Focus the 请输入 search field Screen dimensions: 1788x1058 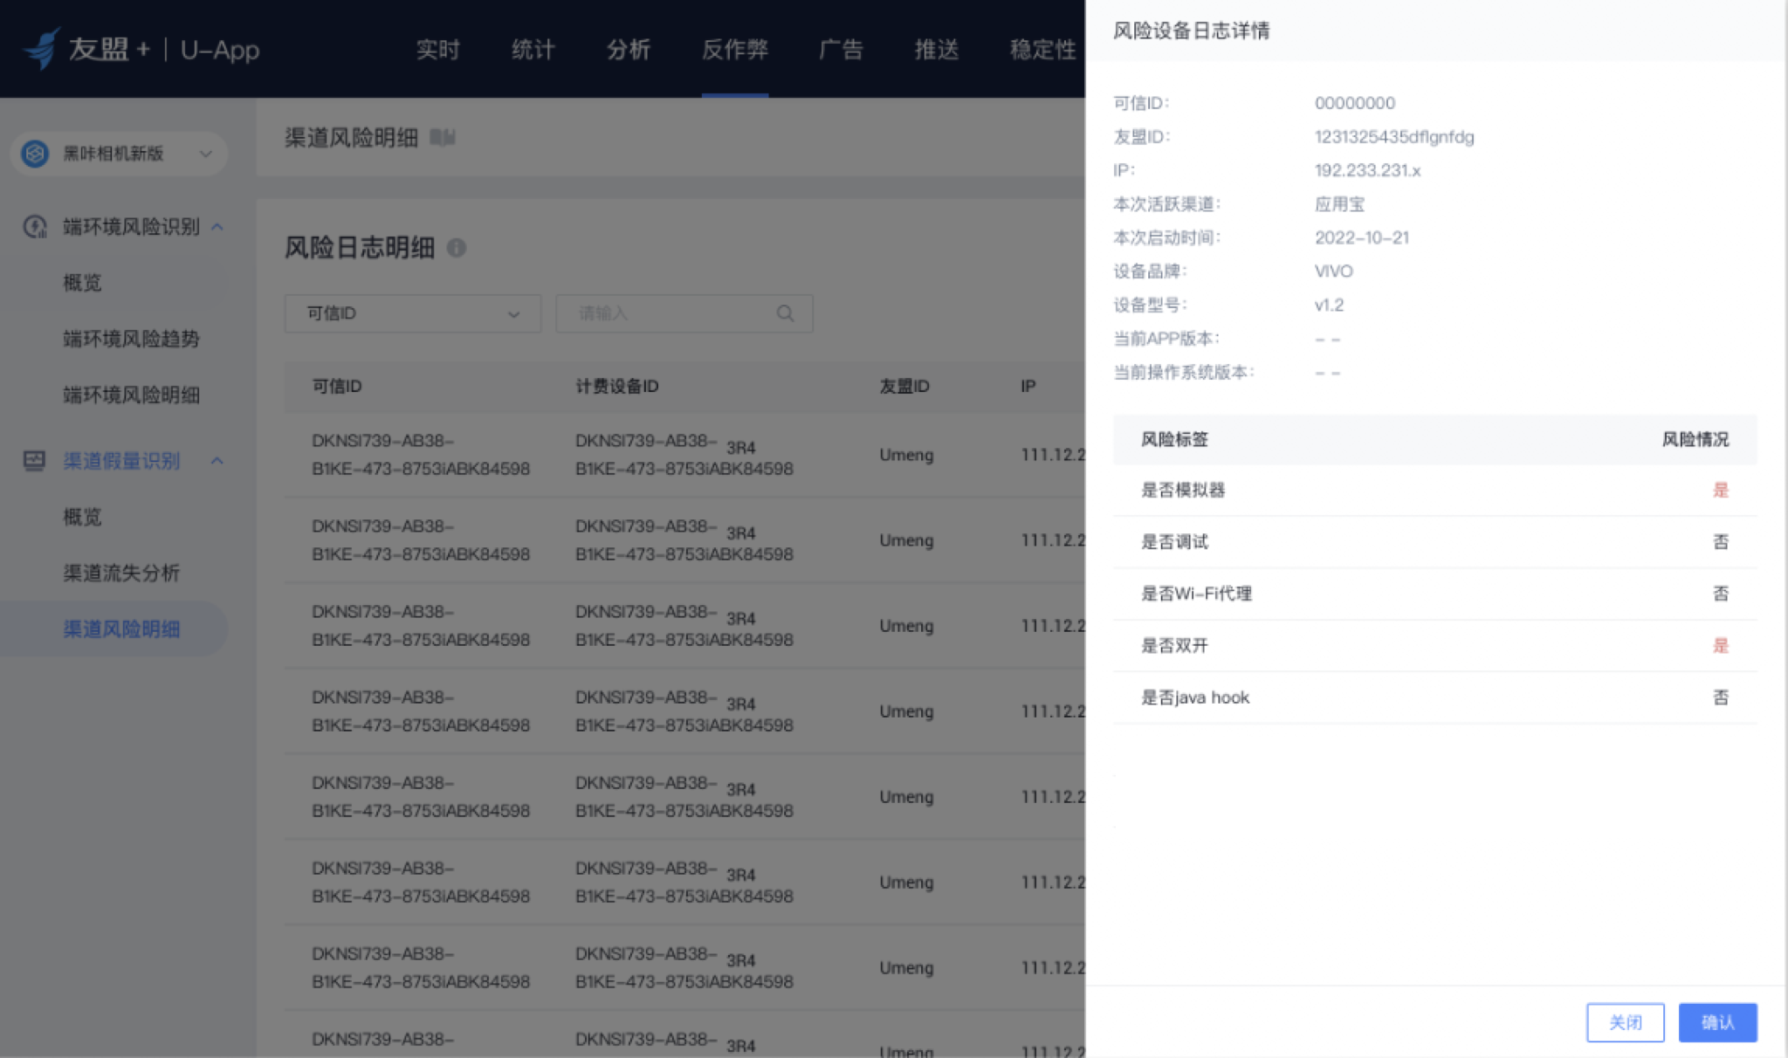coord(684,313)
